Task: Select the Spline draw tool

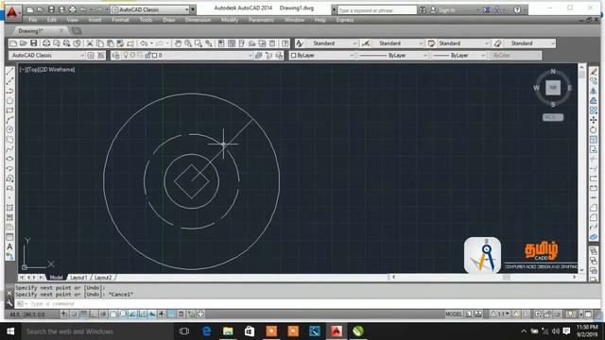Action: [10, 149]
